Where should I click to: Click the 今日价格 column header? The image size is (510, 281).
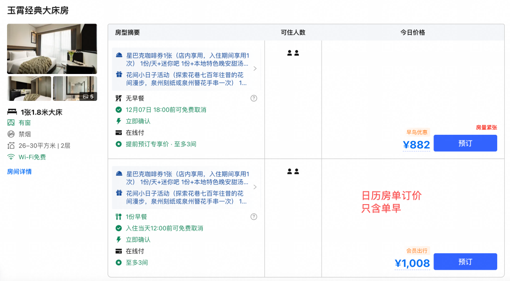[412, 33]
